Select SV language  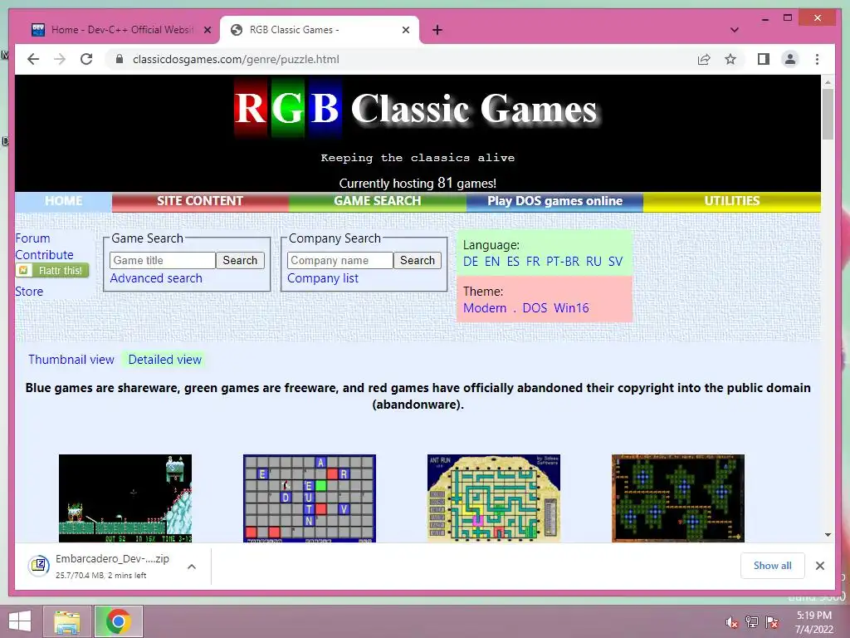click(615, 262)
